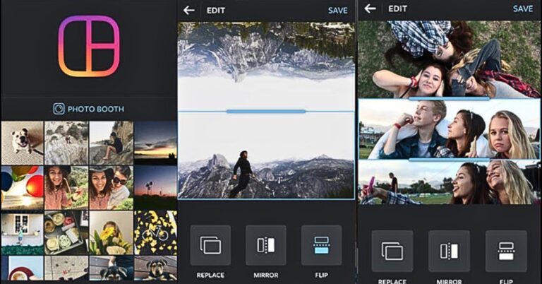Choose the yellow flowers photo thumbnail
Image resolution: width=542 pixels, height=284 pixels.
111,232
